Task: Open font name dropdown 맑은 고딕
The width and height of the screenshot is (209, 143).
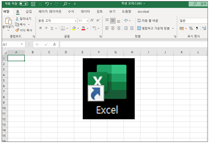Action: [76, 21]
